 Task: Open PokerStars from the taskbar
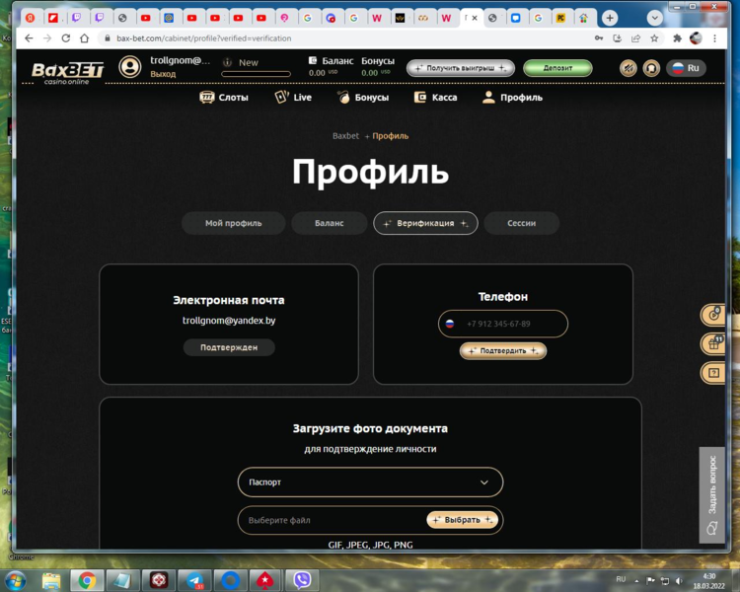pyautogui.click(x=265, y=580)
